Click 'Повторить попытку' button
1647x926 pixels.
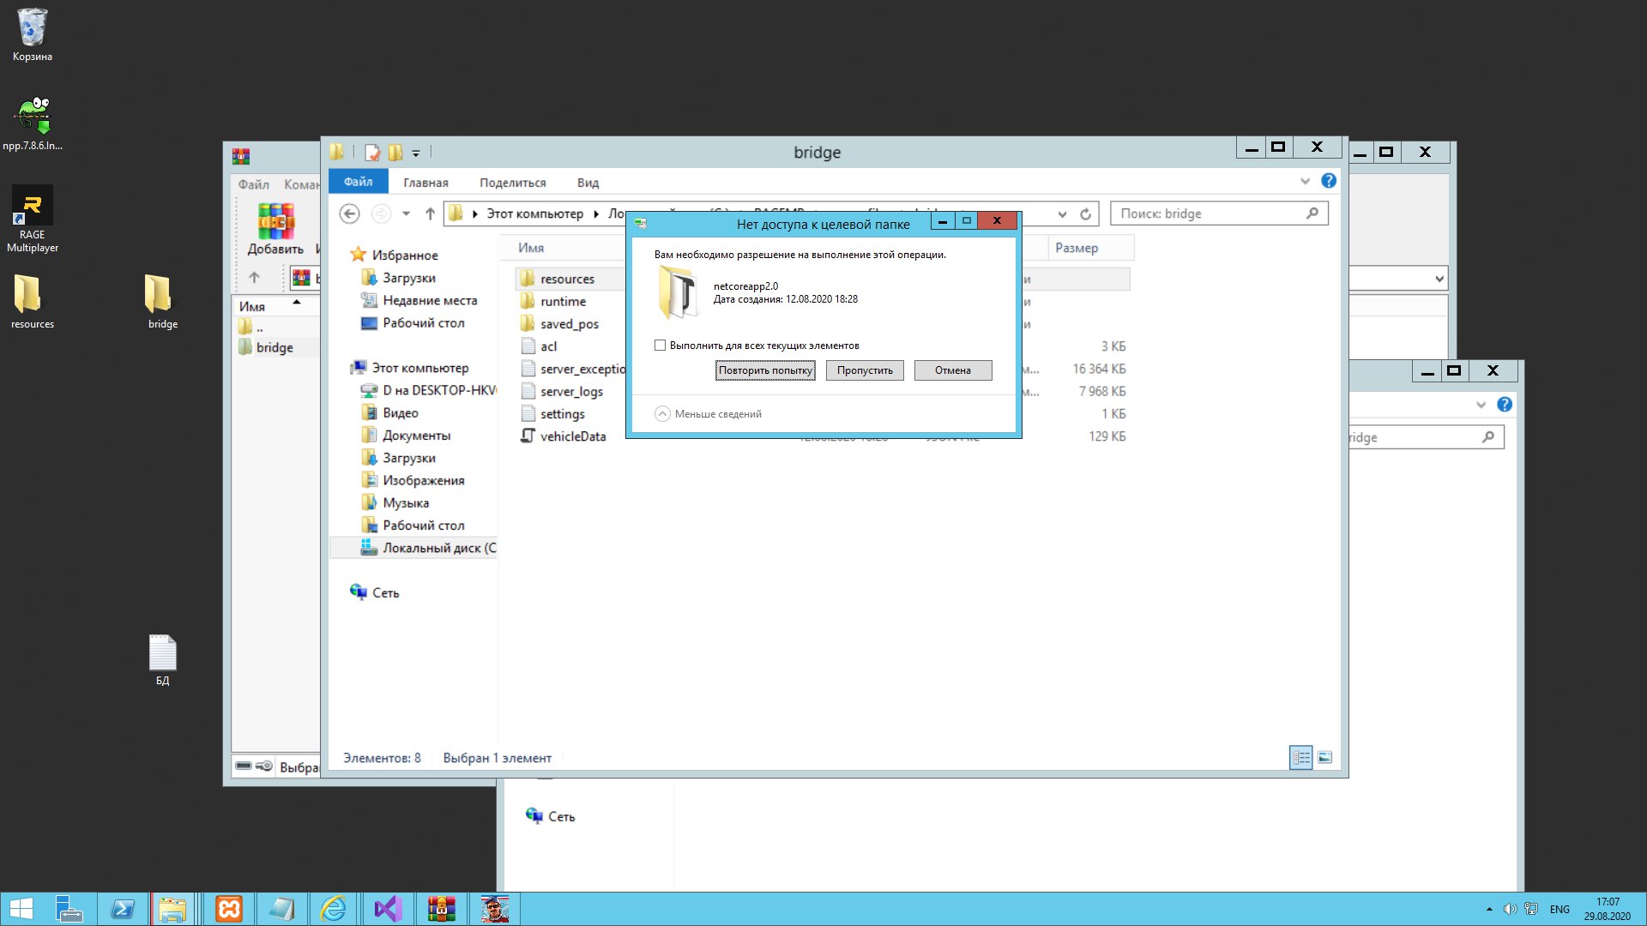[764, 370]
